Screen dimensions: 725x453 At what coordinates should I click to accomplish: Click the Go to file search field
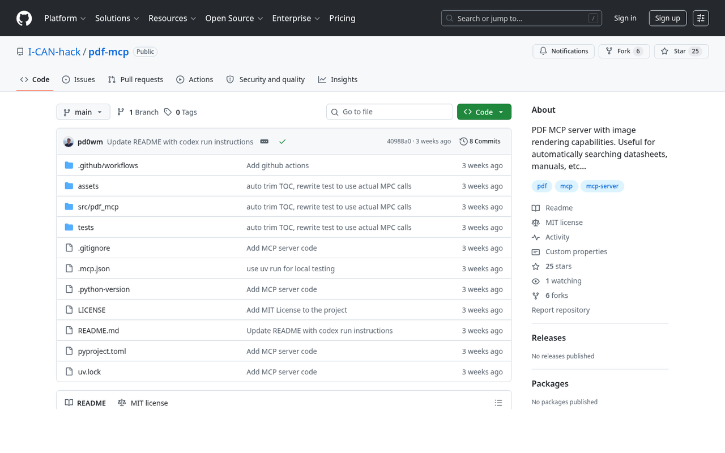point(389,112)
